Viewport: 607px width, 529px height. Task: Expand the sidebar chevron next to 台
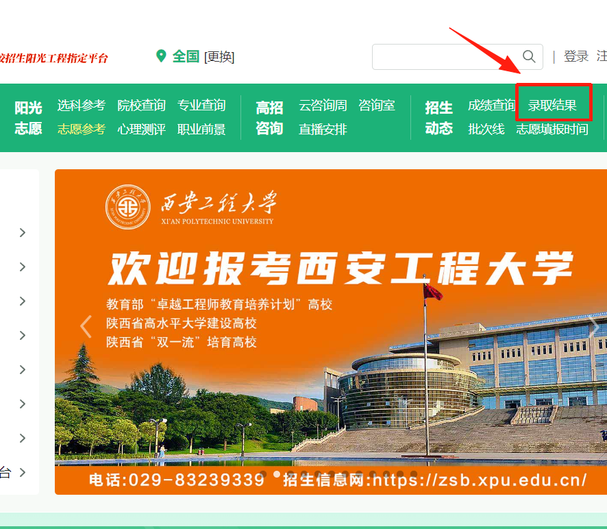21,472
